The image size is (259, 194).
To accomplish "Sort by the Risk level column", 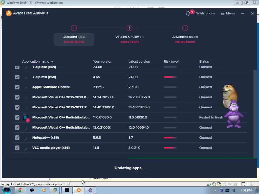I will coord(171,62).
